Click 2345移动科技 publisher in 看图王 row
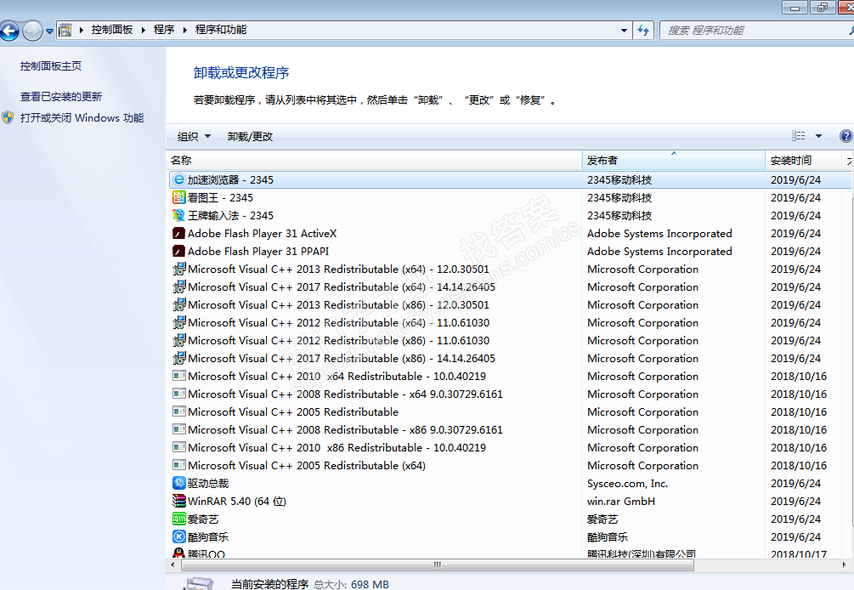This screenshot has height=590, width=854. pos(619,198)
